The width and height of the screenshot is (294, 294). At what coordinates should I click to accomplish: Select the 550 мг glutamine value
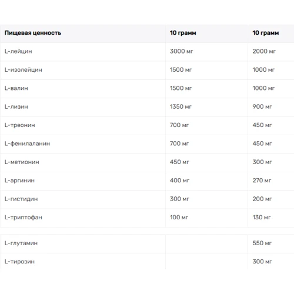point(262,243)
